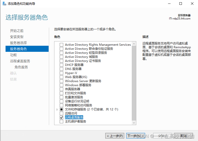The width and height of the screenshot is (198, 141).
Task: Check Active Directory 轻型目录服务 checkbox
Action: [x=61, y=53]
